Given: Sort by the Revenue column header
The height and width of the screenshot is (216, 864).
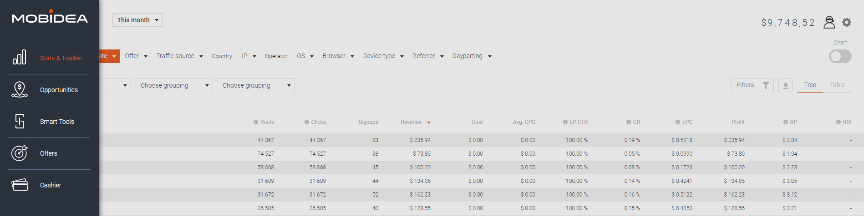Looking at the screenshot, I should click(x=412, y=122).
